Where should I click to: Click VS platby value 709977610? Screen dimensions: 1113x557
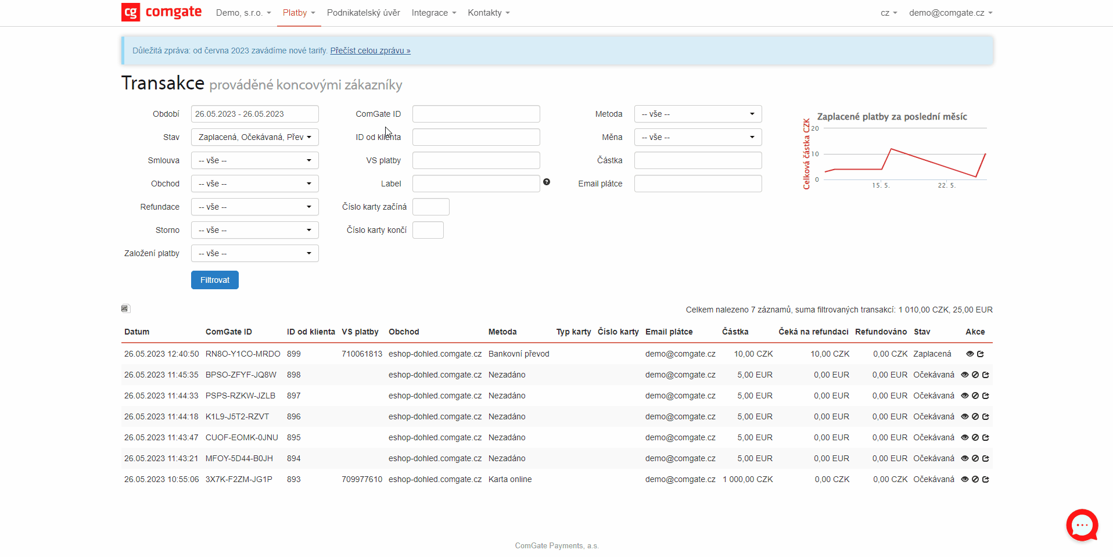362,479
